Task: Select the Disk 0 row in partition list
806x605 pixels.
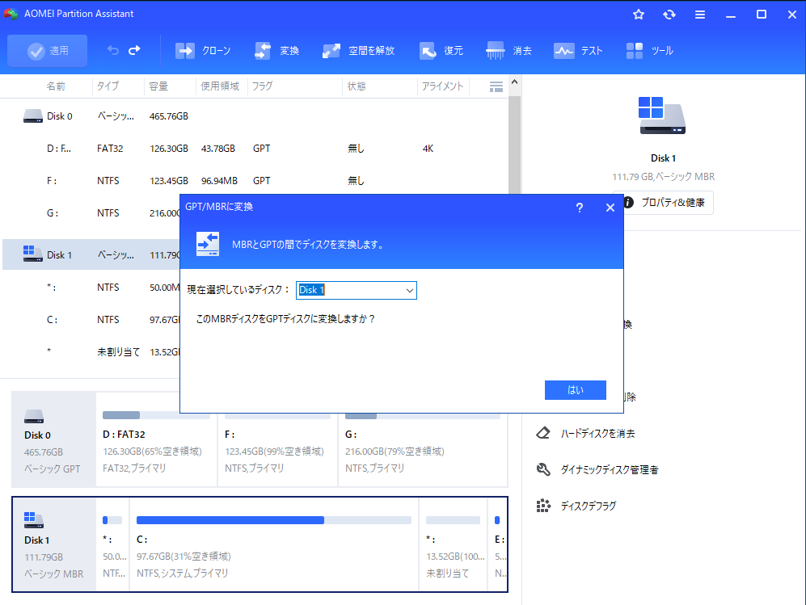Action: (x=255, y=116)
